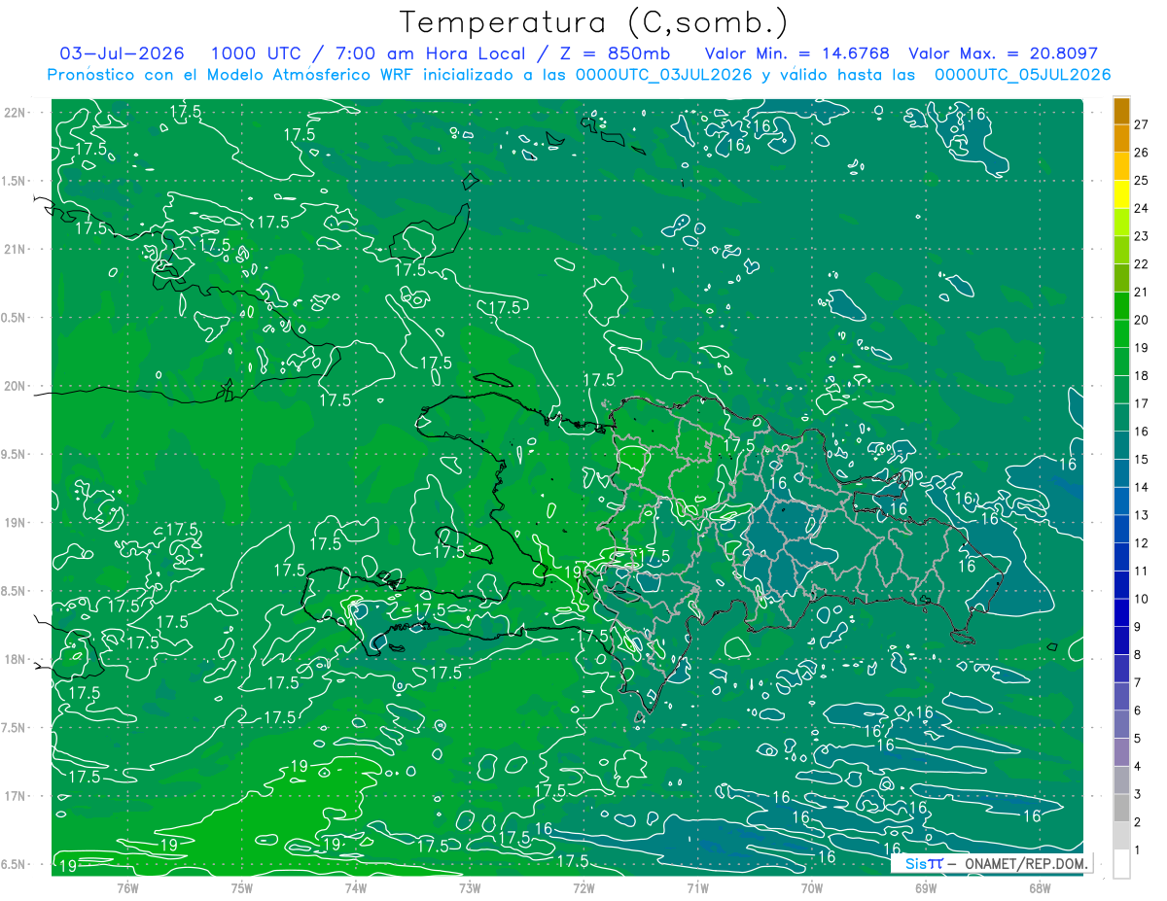The image size is (1167, 901).
Task: Click "Valor Max. = 20.8097" value
Action: coord(1003,53)
